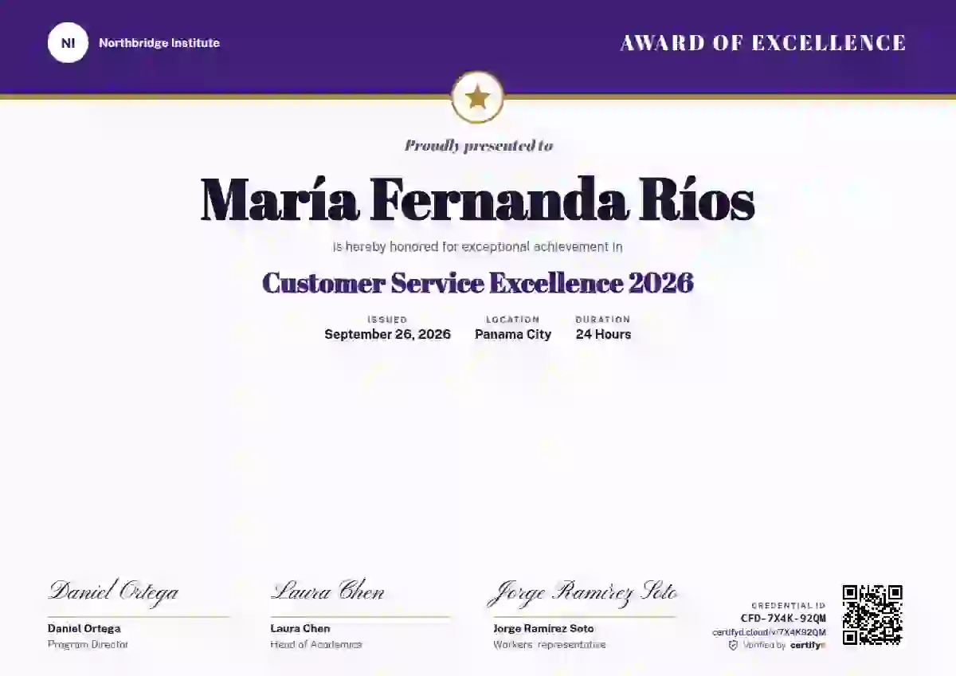Click the '24 Hours' value
This screenshot has height=676, width=956.
point(603,334)
